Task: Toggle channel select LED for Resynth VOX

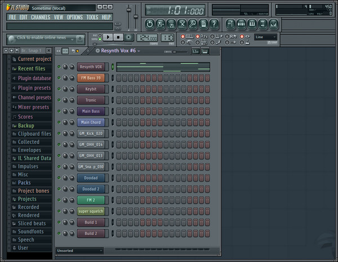Action: pos(112,67)
